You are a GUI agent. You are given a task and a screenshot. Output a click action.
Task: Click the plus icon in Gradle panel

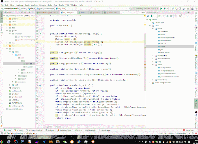151,16
